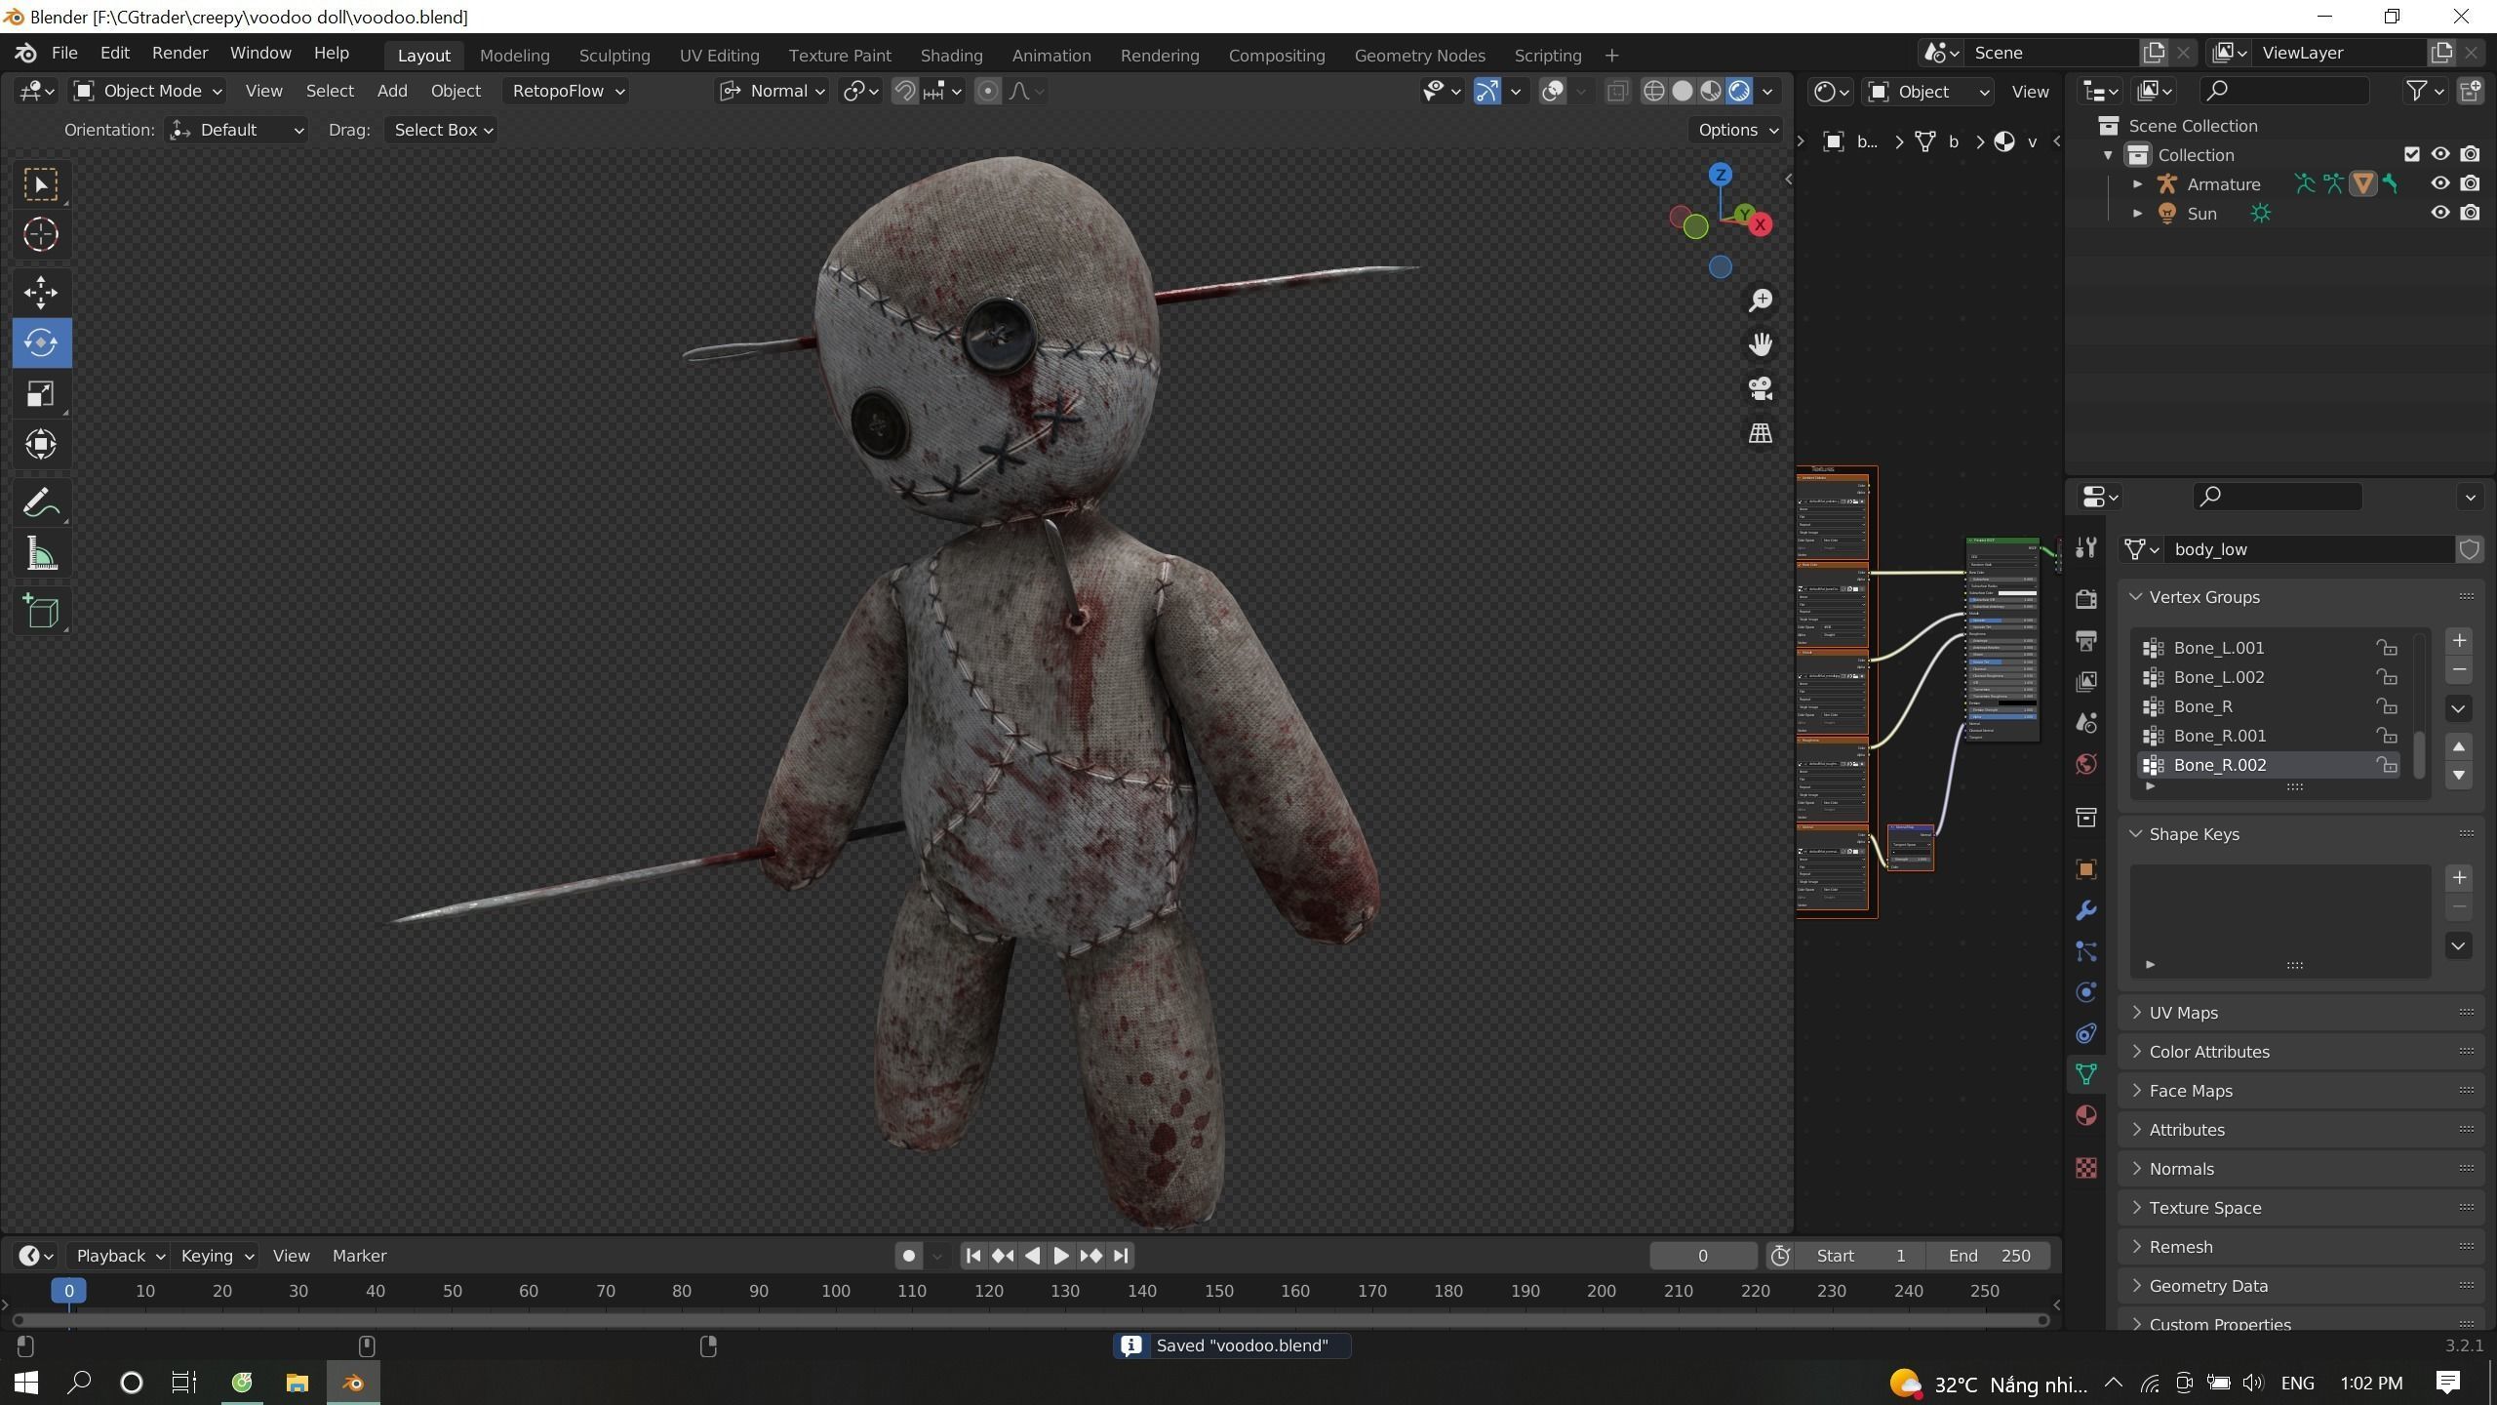2497x1405 pixels.
Task: Activate the 3D Cursor tool
Action: pos(41,234)
